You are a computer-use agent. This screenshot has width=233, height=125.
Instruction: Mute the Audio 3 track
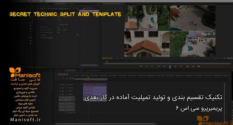coord(60,110)
